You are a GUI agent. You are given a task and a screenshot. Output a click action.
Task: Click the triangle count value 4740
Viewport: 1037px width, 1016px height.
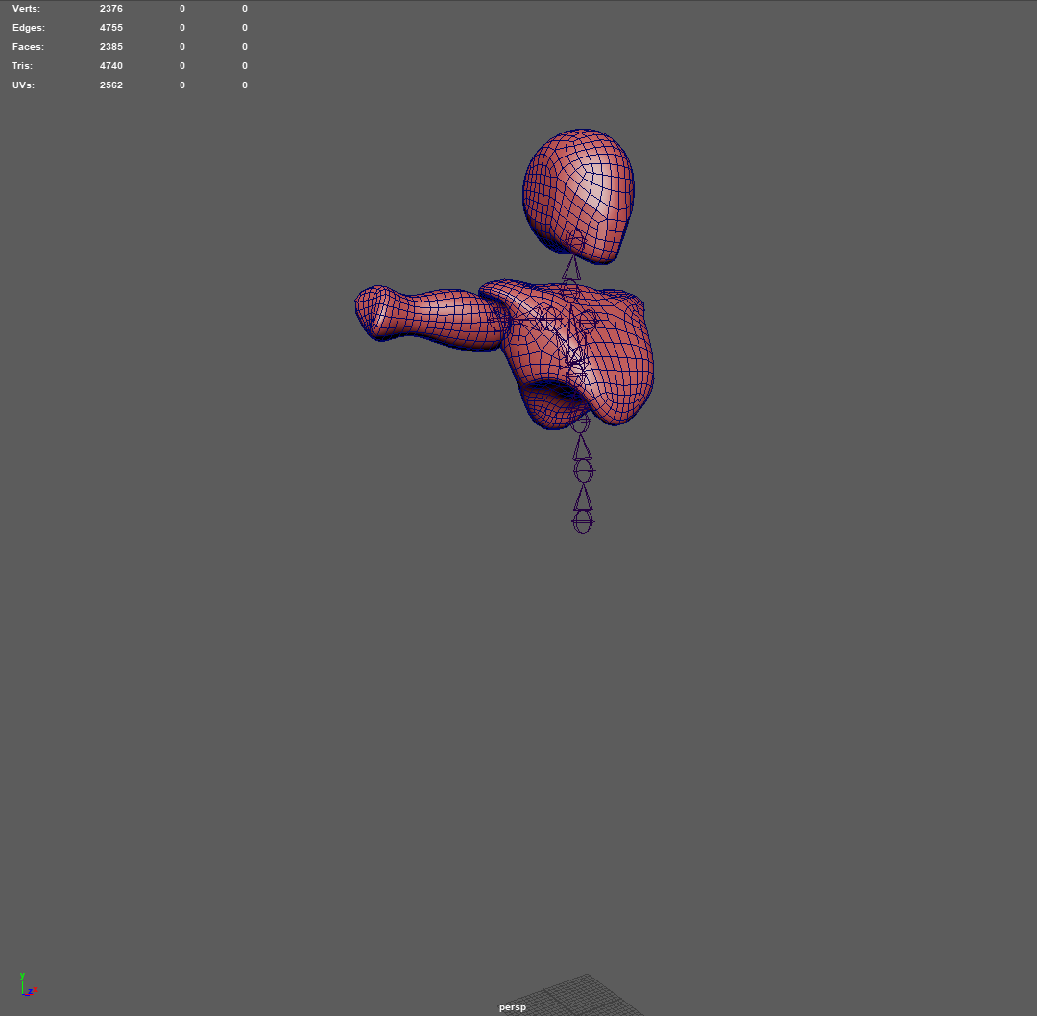pos(111,66)
